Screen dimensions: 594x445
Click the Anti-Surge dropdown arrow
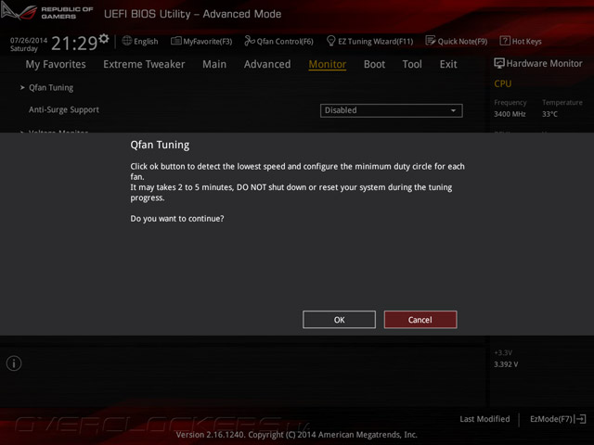coord(453,110)
